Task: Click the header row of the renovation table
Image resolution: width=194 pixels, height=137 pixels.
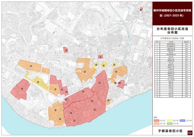Action: point(172,42)
